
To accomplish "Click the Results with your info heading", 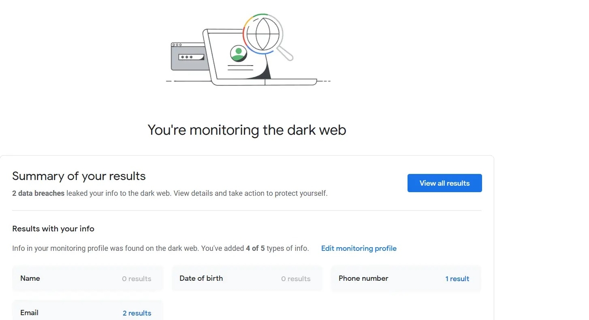I will [53, 229].
